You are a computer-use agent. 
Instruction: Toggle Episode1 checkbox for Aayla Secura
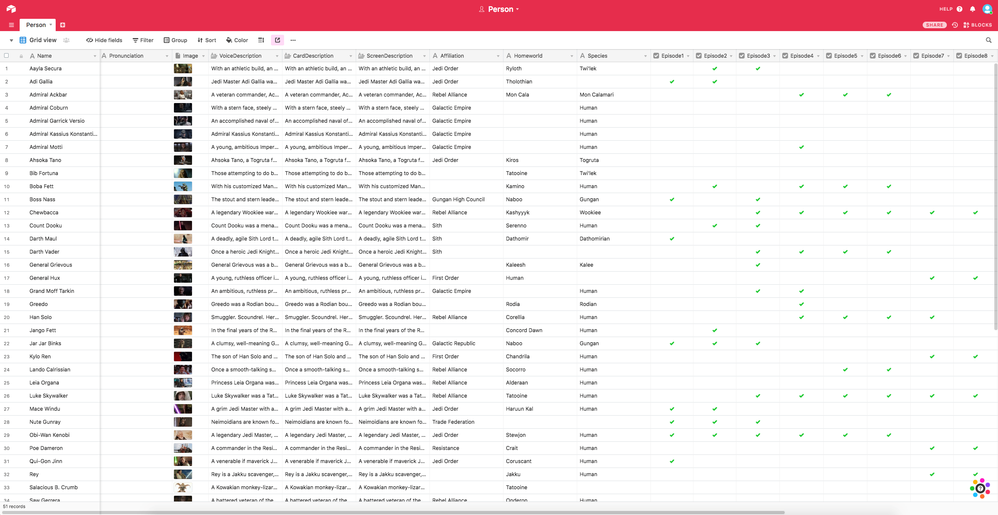(672, 69)
